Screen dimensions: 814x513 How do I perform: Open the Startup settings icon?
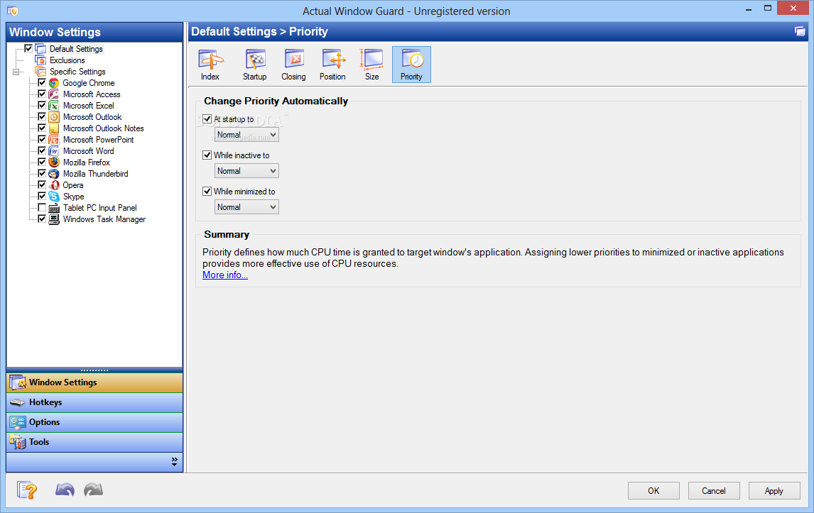[x=255, y=65]
